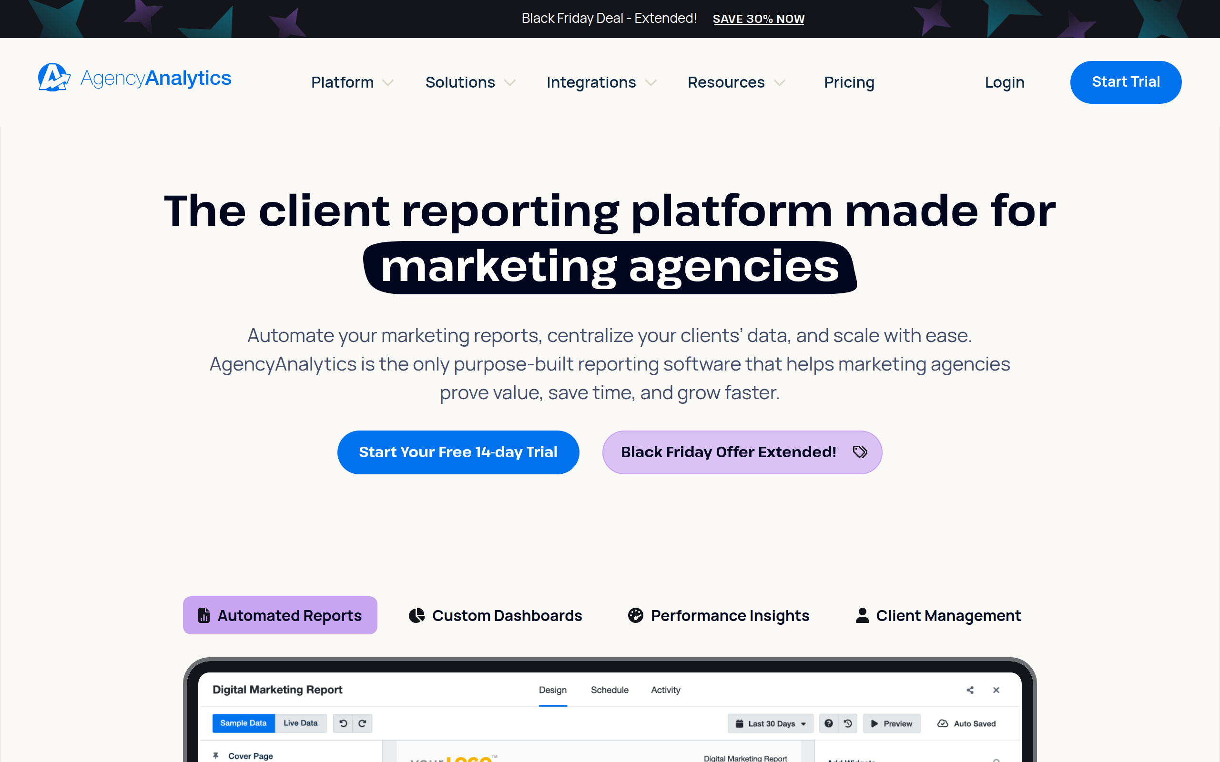The width and height of the screenshot is (1220, 762).
Task: Click the redo arrow in report toolbar
Action: coord(362,723)
